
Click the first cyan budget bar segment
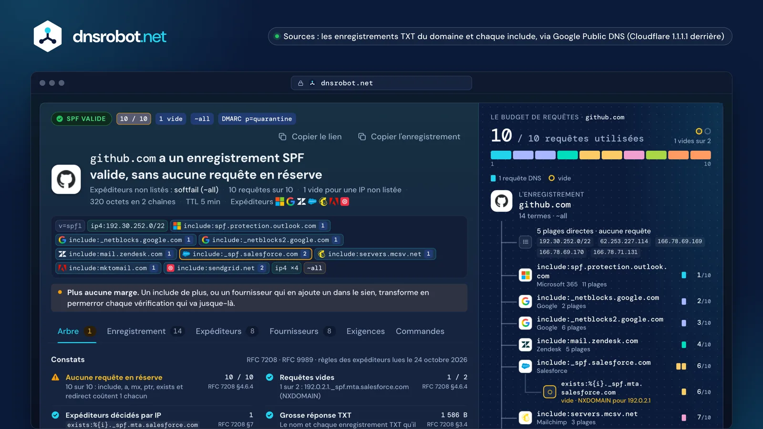pyautogui.click(x=501, y=155)
